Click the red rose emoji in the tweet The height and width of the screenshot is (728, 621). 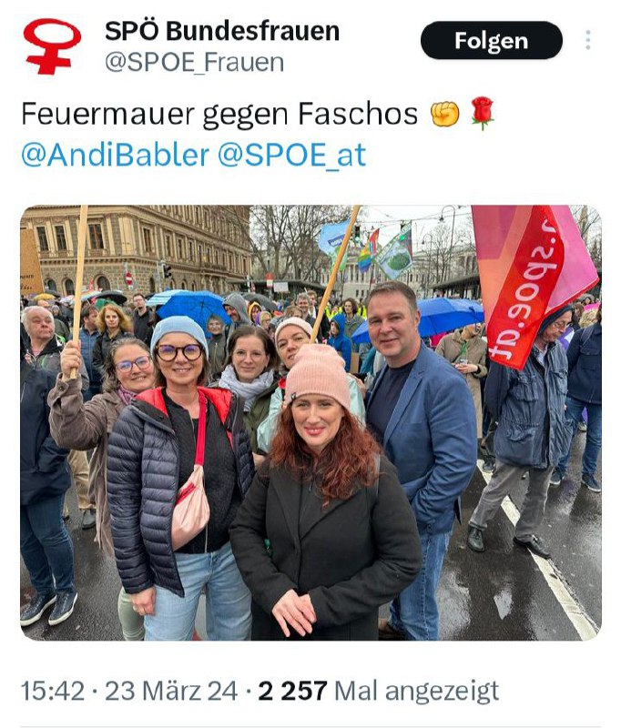click(482, 113)
